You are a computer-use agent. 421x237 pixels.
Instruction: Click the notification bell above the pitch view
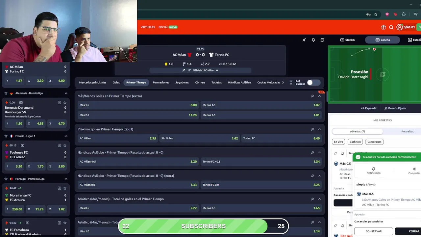point(313,40)
